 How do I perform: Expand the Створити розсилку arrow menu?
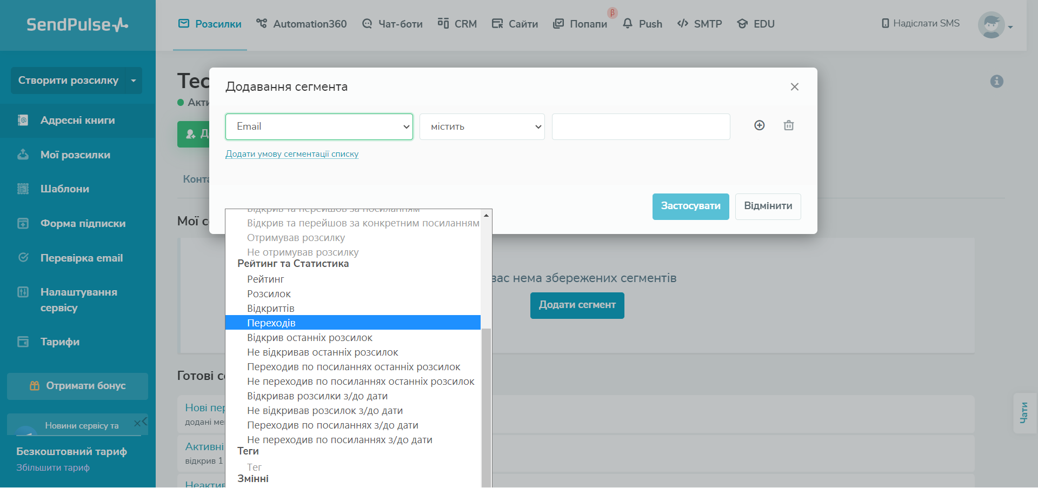point(134,81)
